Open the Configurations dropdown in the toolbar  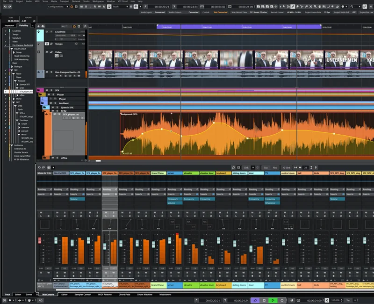click(x=57, y=7)
